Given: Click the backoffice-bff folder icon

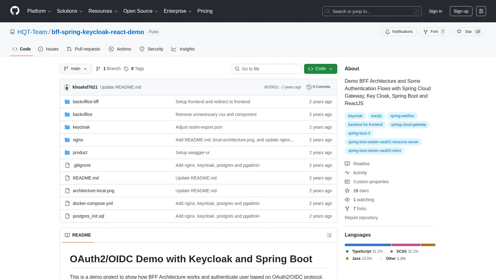Looking at the screenshot, I should (67, 102).
